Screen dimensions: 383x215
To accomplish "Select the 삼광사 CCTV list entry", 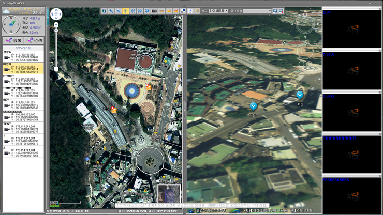I will [23, 56].
